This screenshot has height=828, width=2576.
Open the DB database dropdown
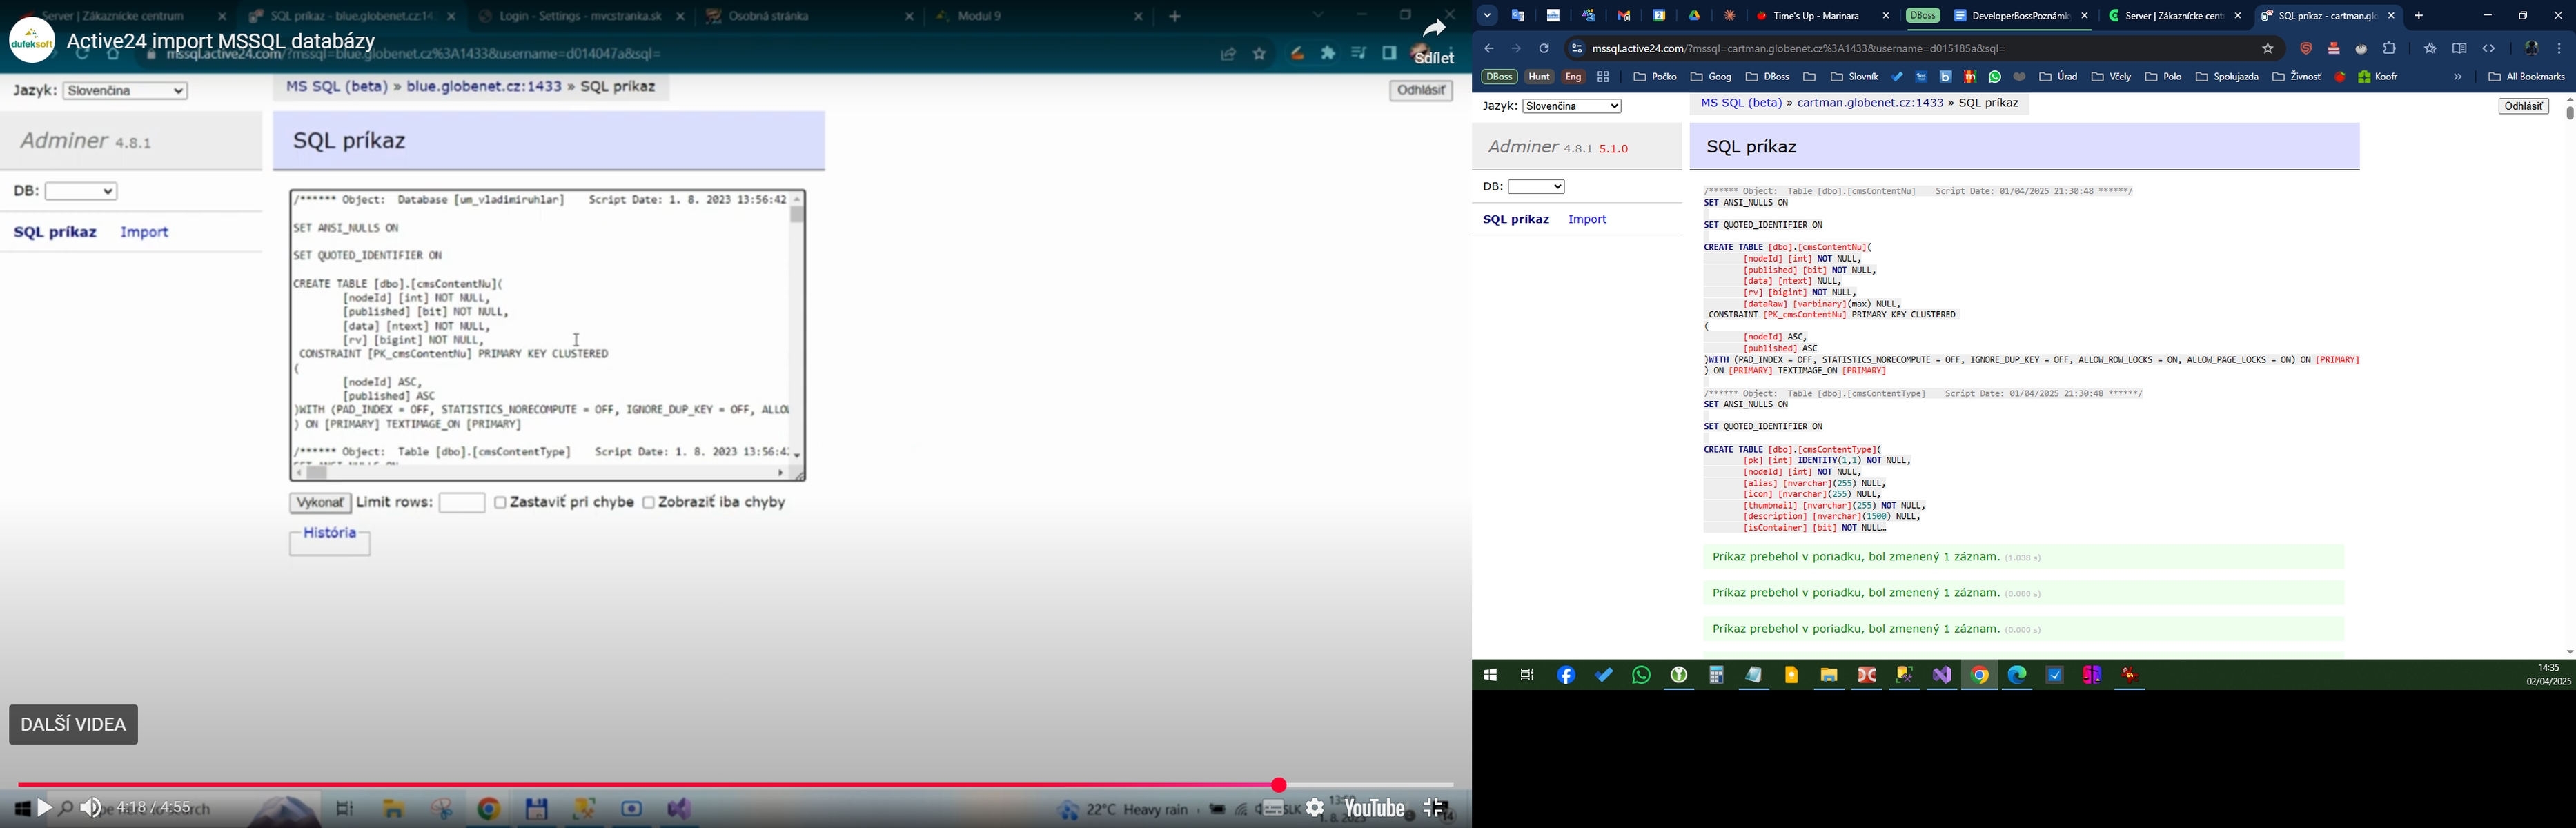1536,187
